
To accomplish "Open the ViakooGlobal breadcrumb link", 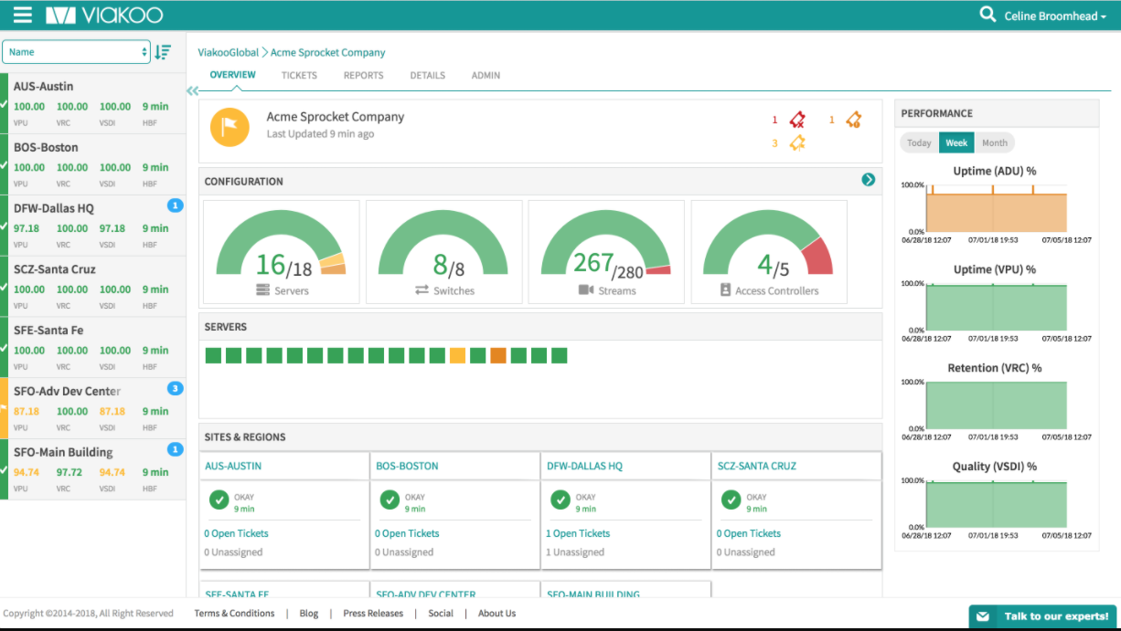I will 229,53.
